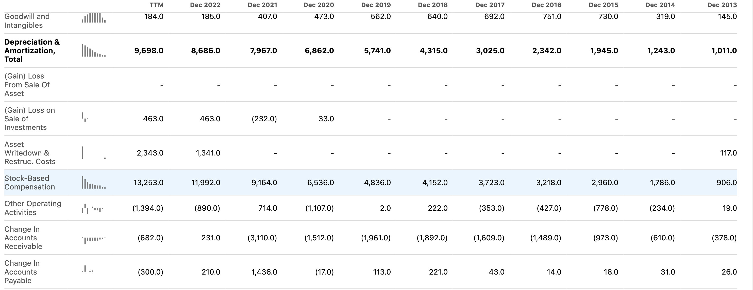
Task: Click the Depreciation & Amortization, Total label
Action: [32, 50]
